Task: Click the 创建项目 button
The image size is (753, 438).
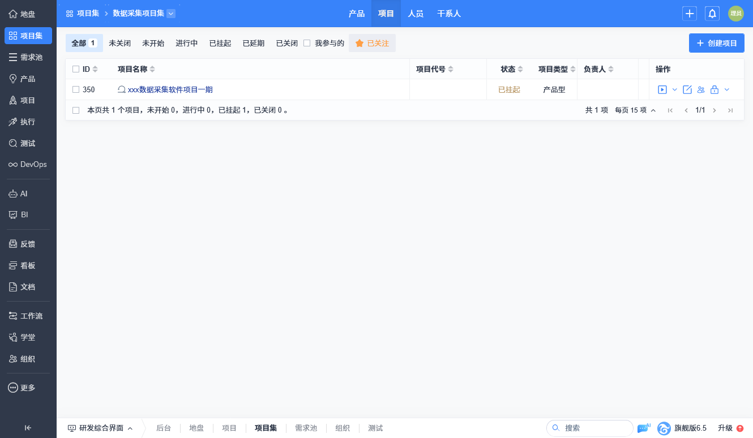Action: (717, 43)
